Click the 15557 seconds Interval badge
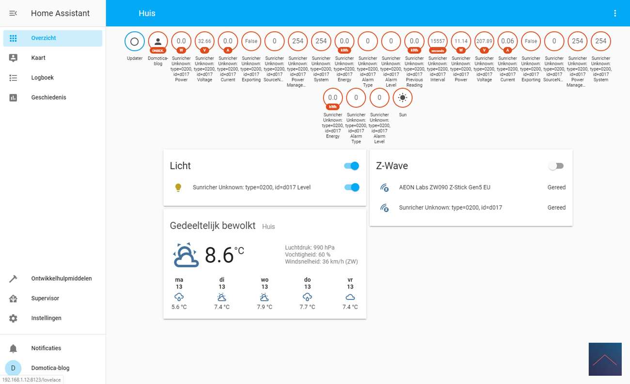 coord(438,42)
